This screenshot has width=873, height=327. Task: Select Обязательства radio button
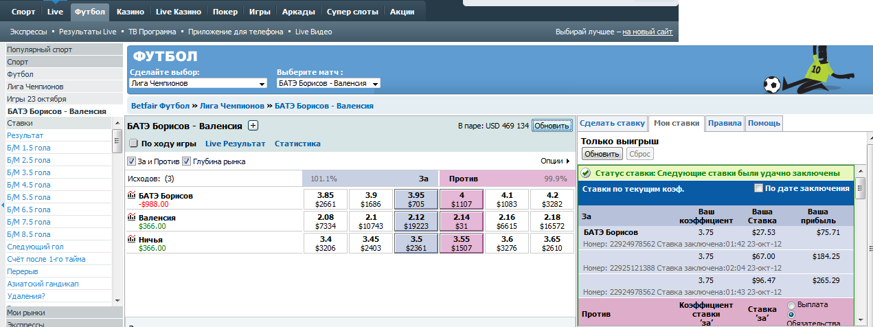click(792, 315)
